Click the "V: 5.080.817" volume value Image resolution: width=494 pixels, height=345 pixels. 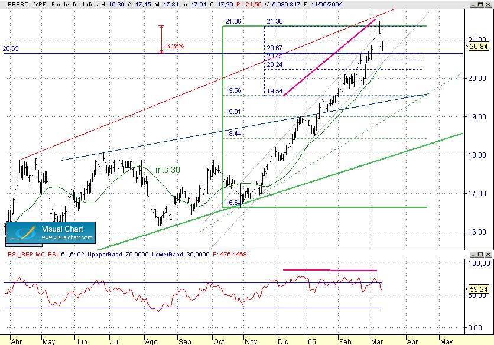tap(282, 4)
